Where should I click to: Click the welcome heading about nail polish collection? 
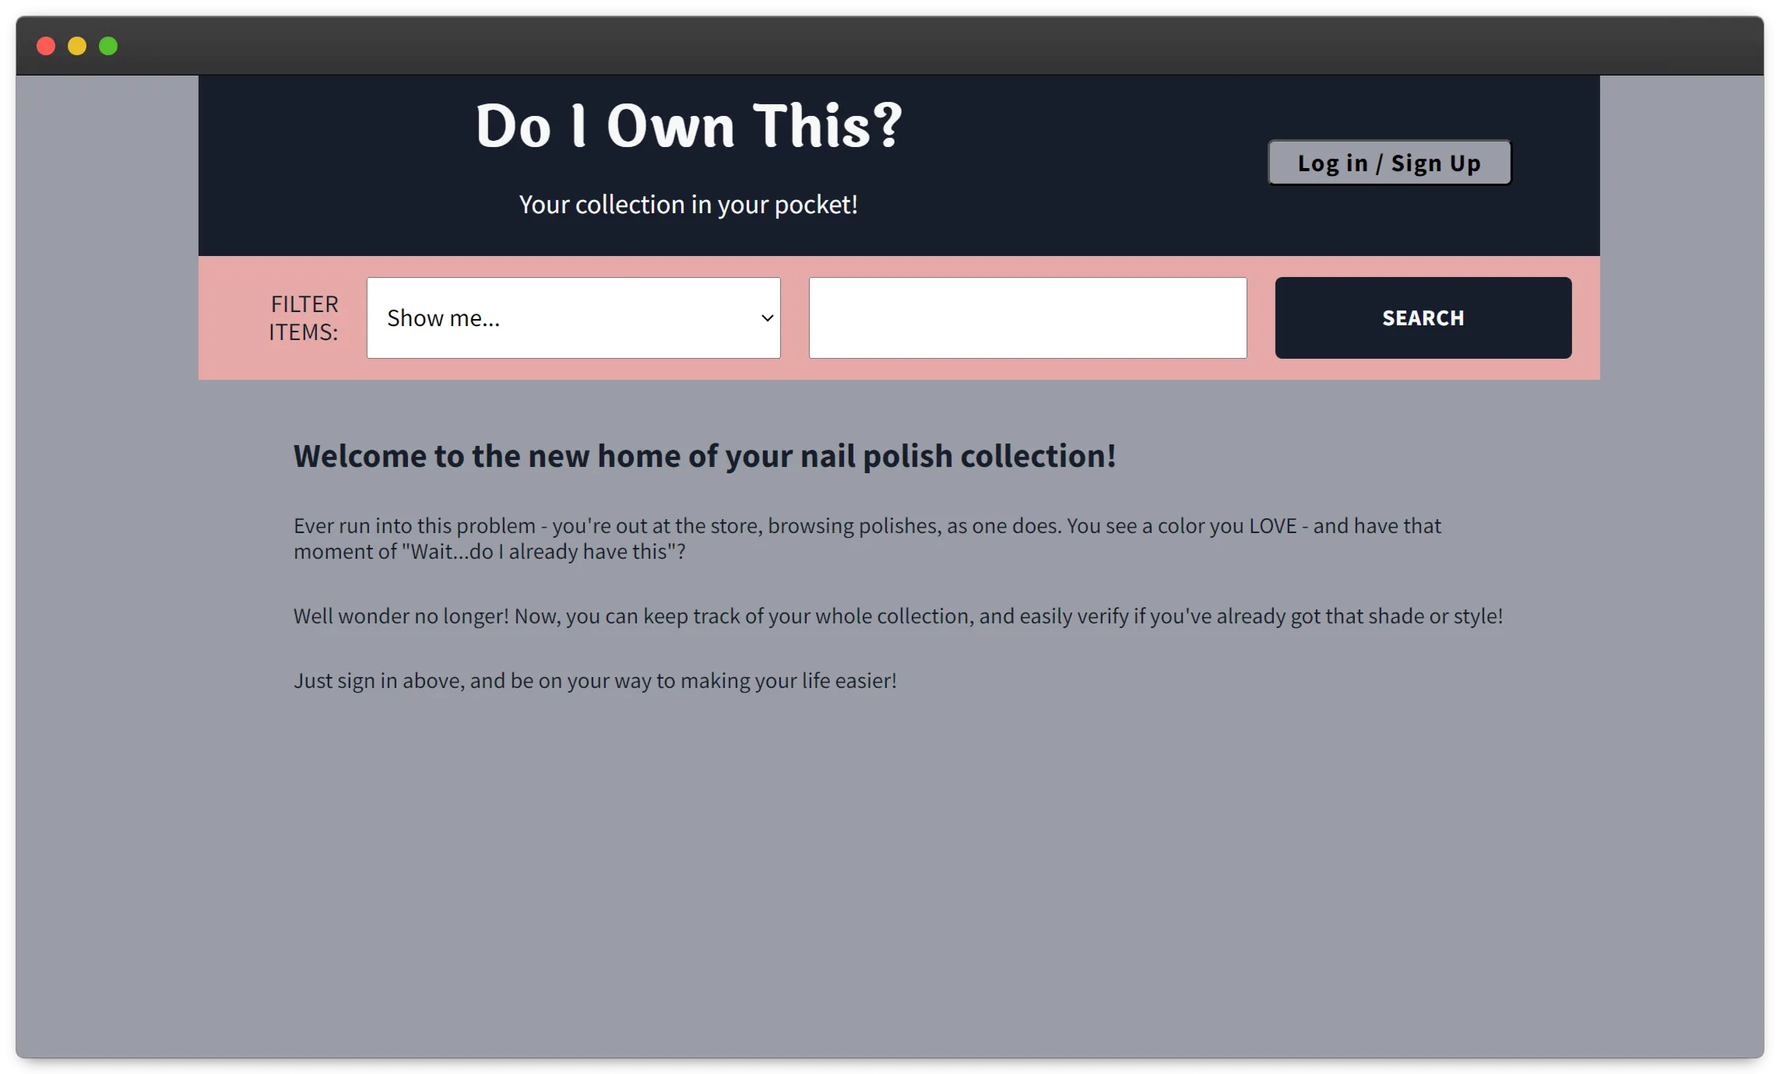(705, 456)
